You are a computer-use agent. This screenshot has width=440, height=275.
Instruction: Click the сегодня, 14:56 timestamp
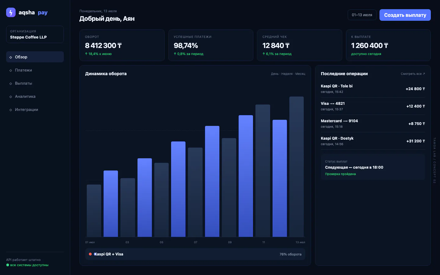click(x=332, y=144)
